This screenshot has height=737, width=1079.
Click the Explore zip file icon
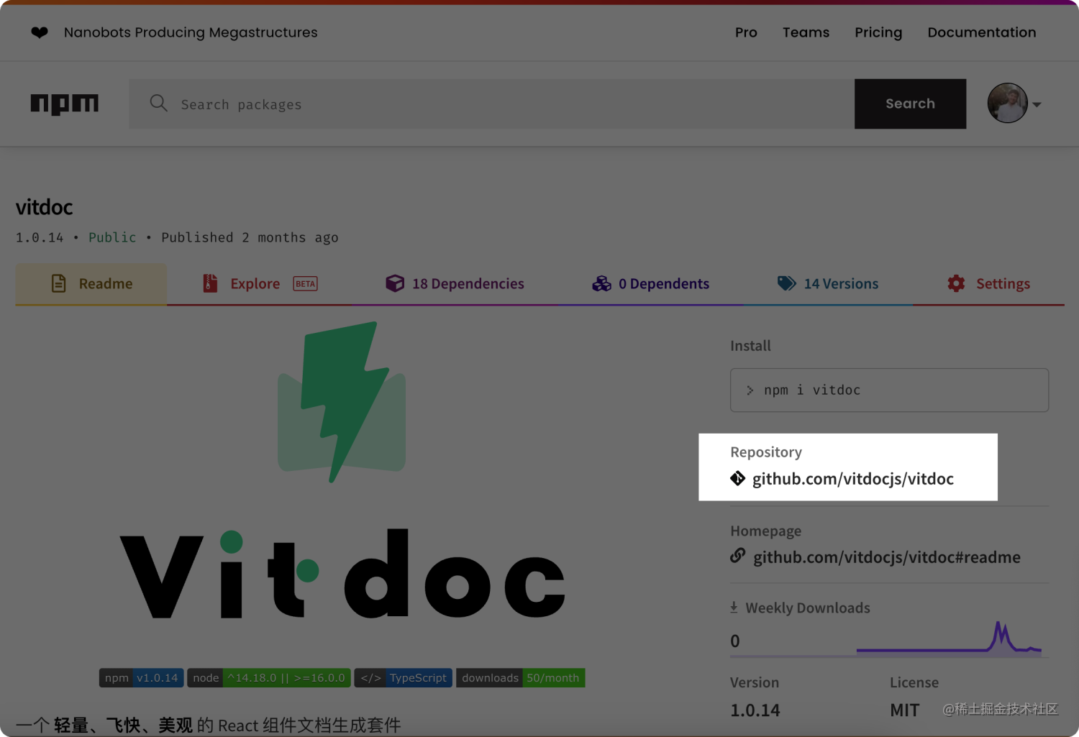(x=210, y=283)
